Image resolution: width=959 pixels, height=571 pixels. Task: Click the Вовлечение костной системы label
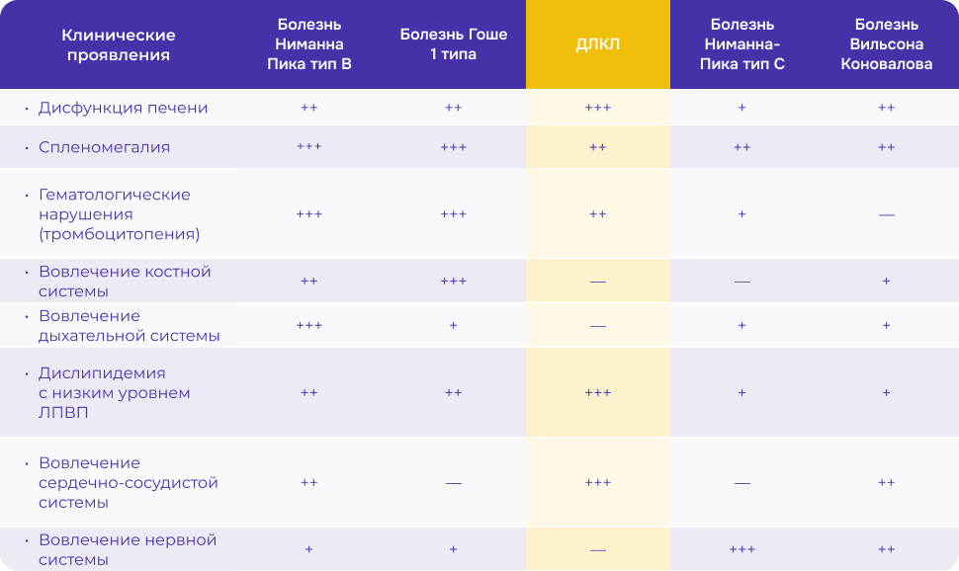tap(125, 282)
